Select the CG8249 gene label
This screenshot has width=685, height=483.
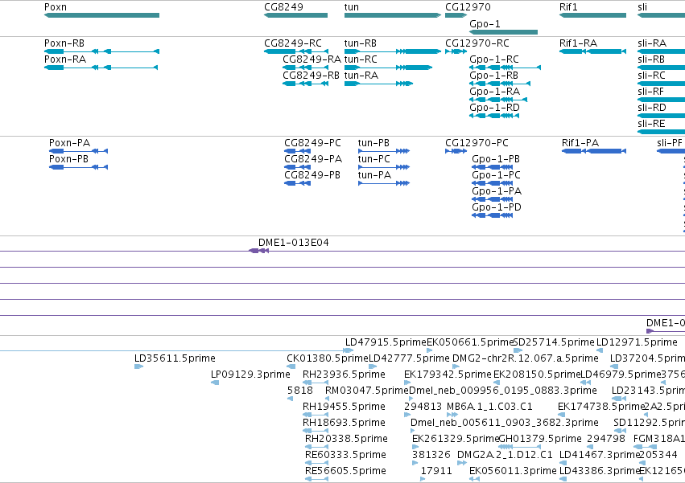click(283, 7)
